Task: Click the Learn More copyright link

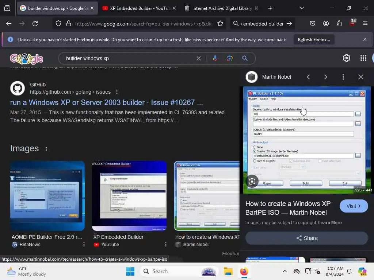Action: click(x=330, y=223)
